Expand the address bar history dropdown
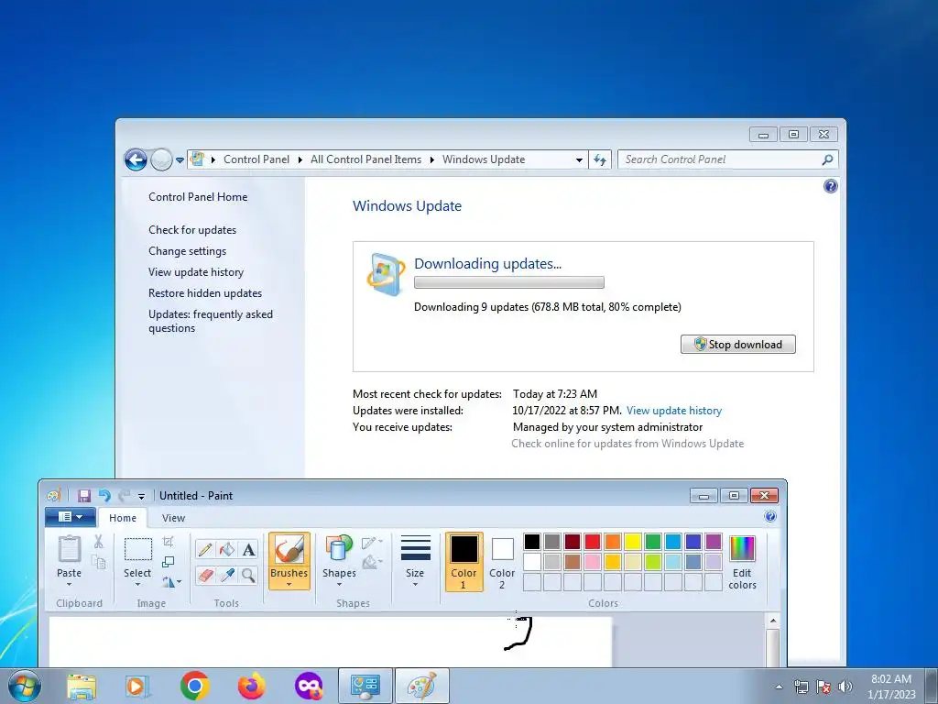Viewport: 938px width, 704px height. [x=579, y=159]
